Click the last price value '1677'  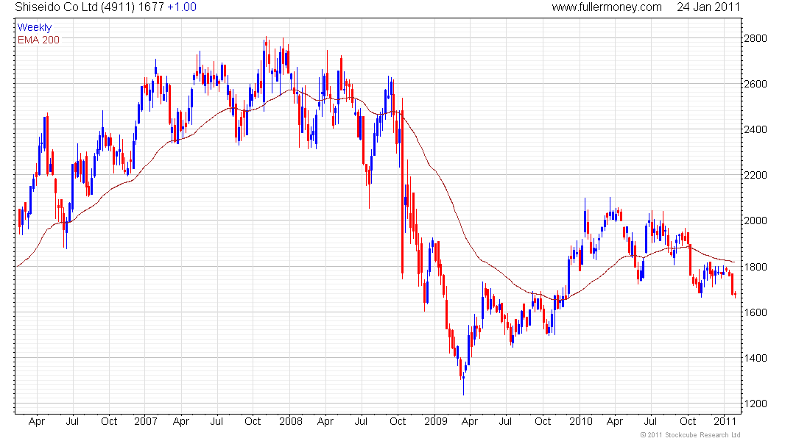152,7
